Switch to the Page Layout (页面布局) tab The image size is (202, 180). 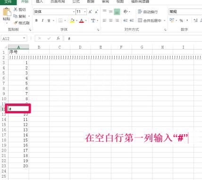pyautogui.click(x=58, y=2)
